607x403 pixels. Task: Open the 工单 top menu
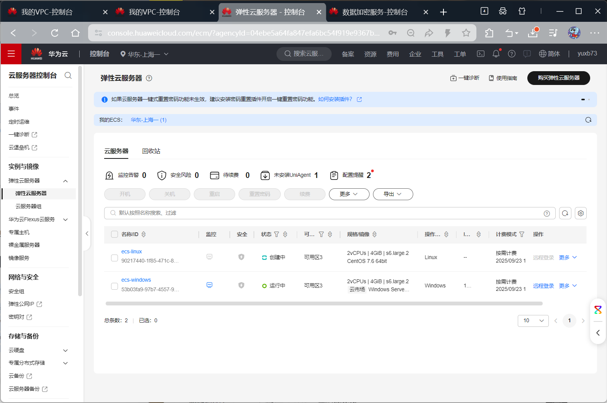coord(460,54)
